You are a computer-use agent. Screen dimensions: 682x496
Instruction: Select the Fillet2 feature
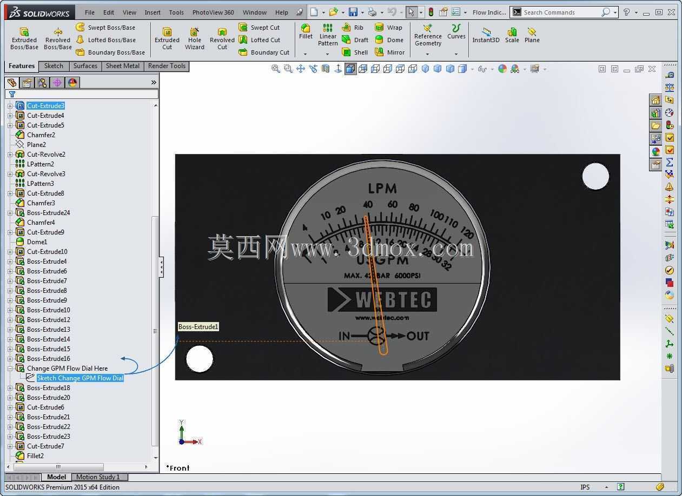[35, 456]
